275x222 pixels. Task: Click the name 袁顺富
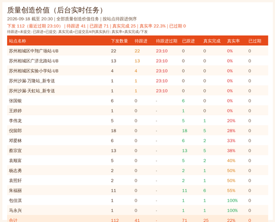(x=15, y=160)
